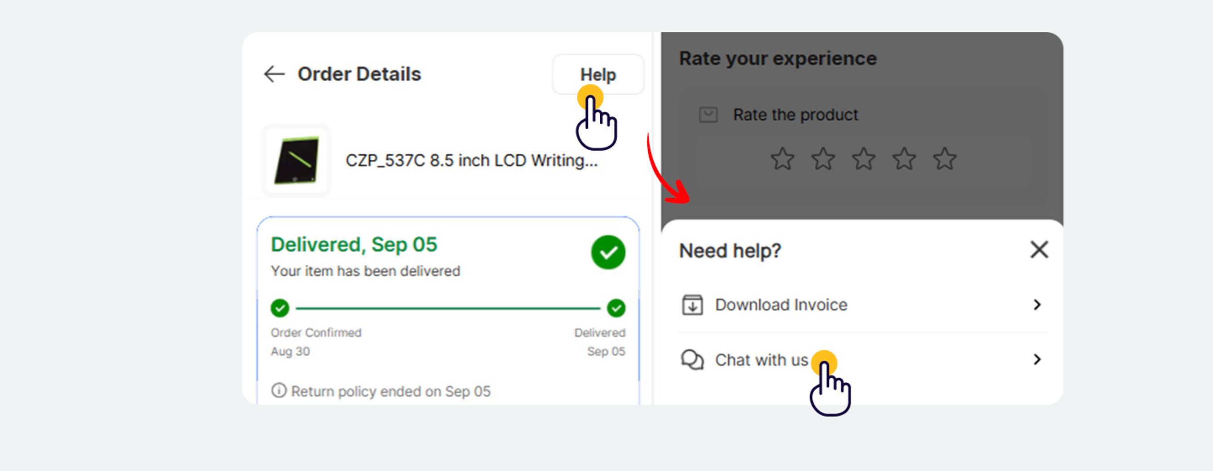Rate the product one star
The width and height of the screenshot is (1213, 471).
pyautogui.click(x=782, y=159)
